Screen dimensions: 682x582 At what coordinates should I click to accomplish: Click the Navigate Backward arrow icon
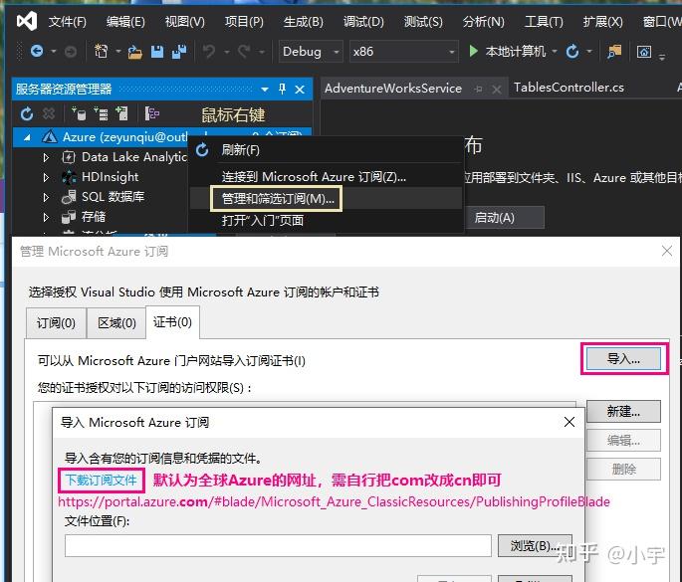pos(37,52)
